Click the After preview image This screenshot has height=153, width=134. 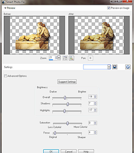(99, 35)
